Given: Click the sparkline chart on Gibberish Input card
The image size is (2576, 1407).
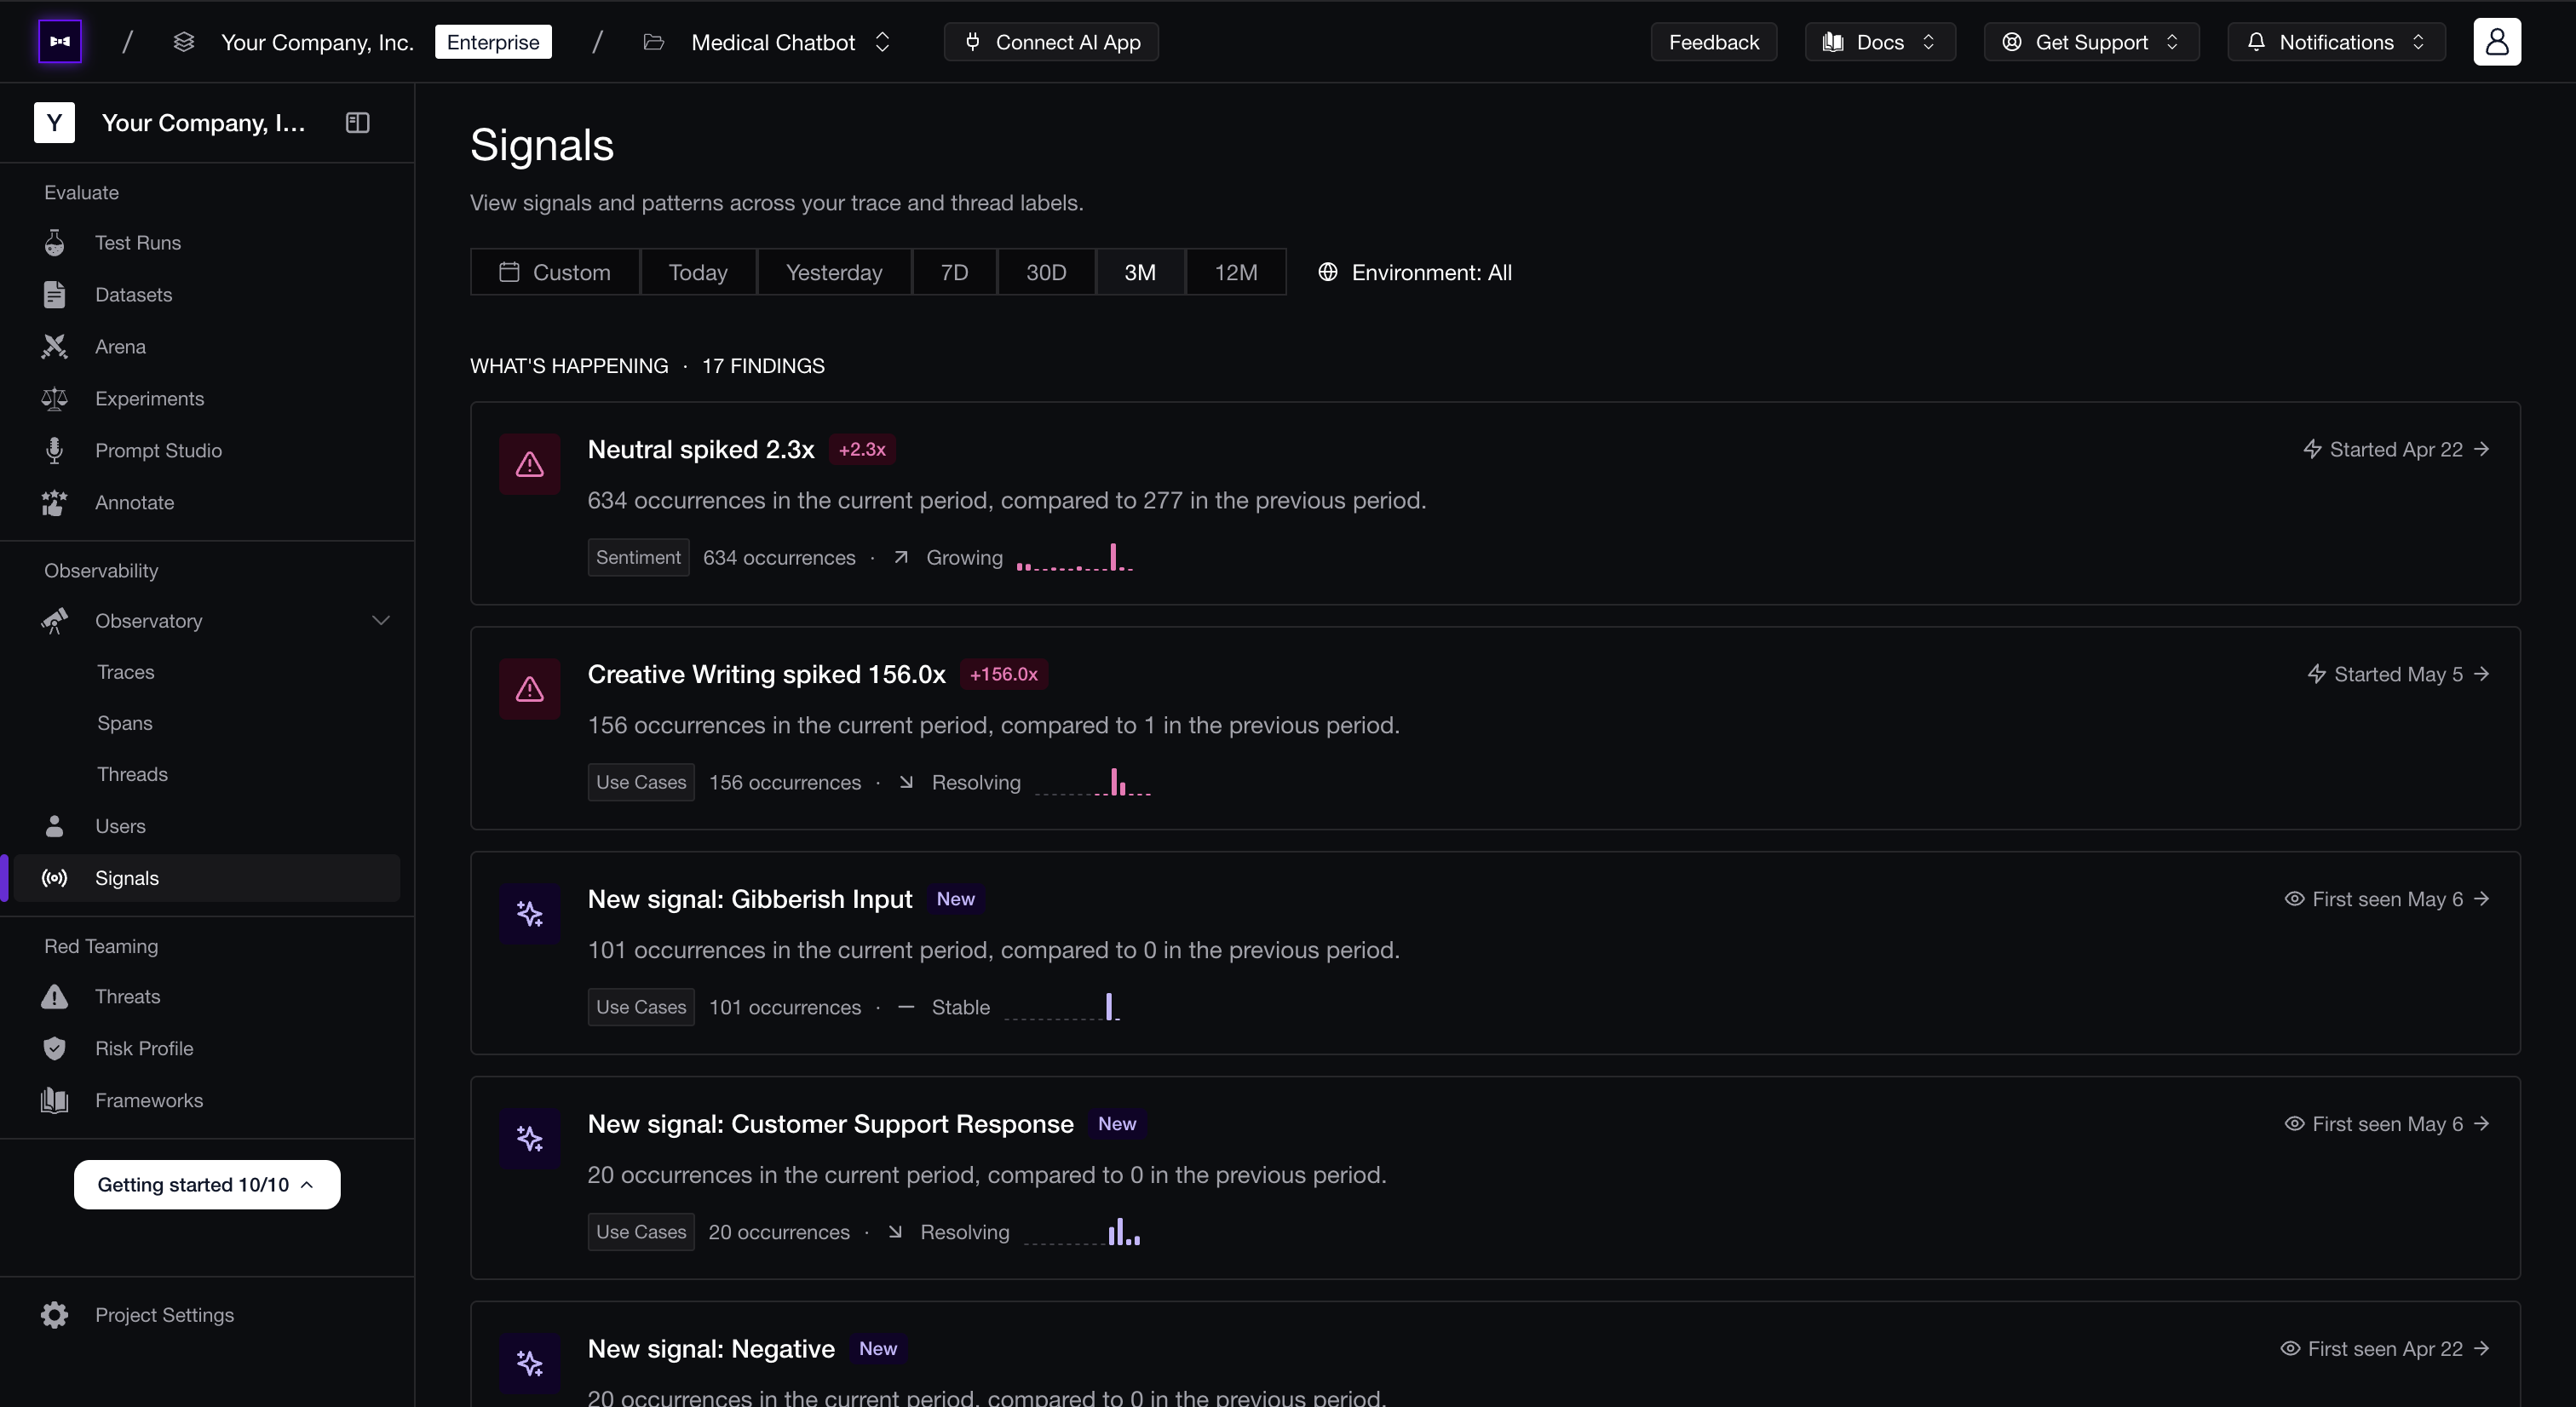Looking at the screenshot, I should coord(1062,1006).
